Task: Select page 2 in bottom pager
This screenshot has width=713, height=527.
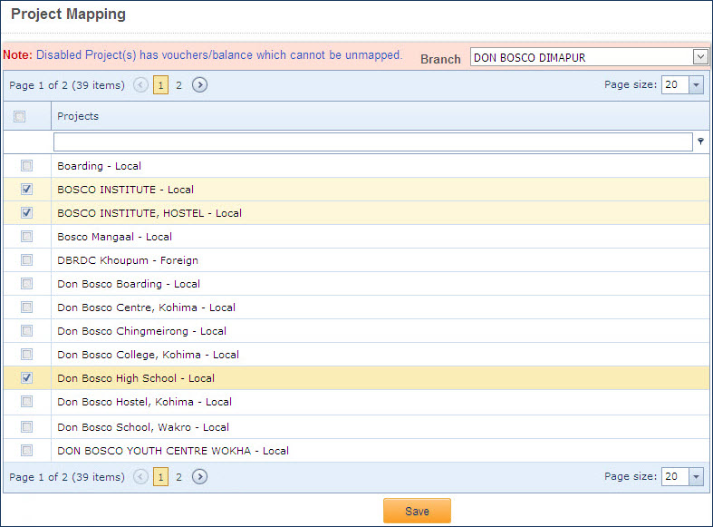Action: coord(178,477)
